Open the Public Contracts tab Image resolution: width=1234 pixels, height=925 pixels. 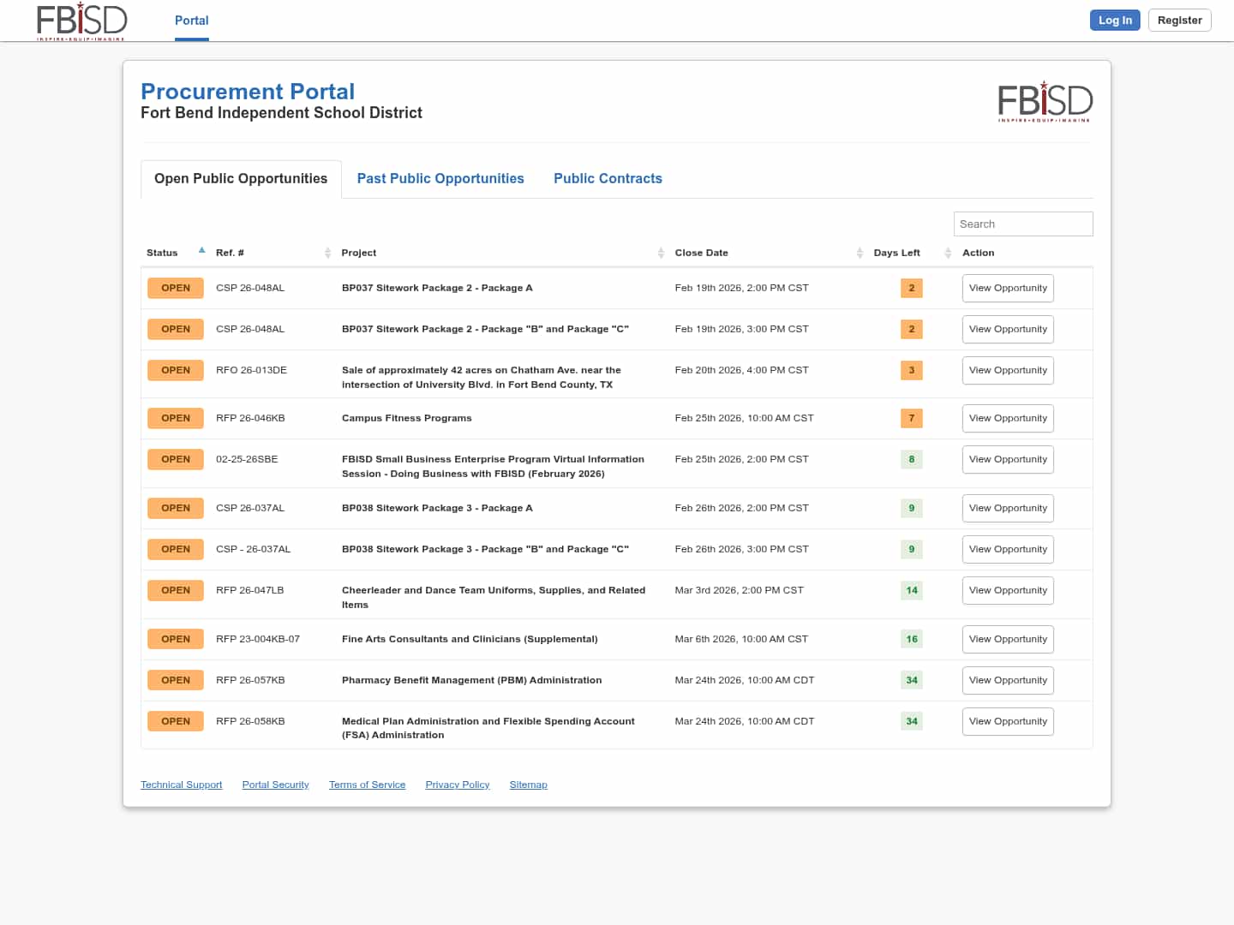[x=608, y=178]
